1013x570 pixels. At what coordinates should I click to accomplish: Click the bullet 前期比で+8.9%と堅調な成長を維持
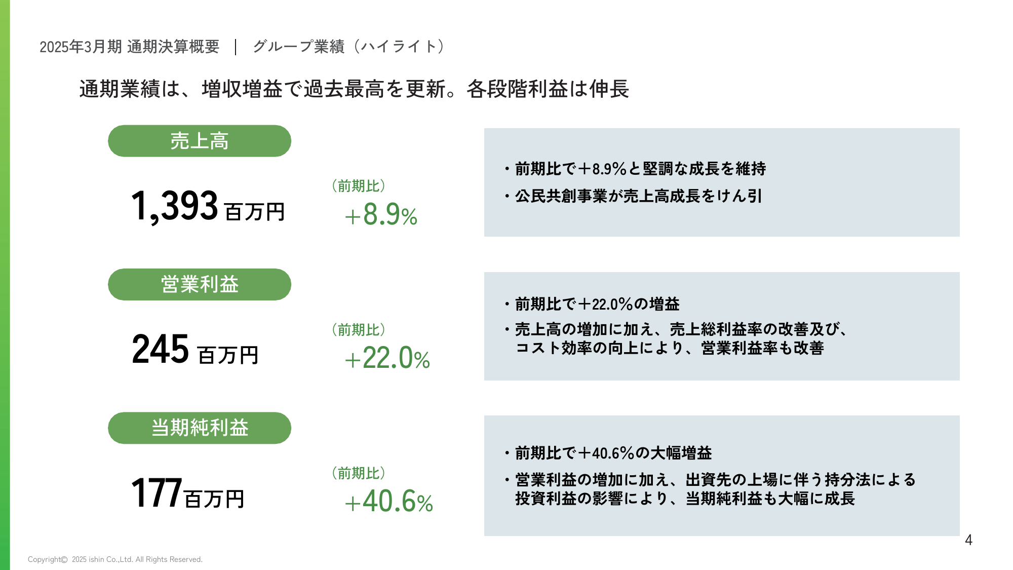coord(635,169)
